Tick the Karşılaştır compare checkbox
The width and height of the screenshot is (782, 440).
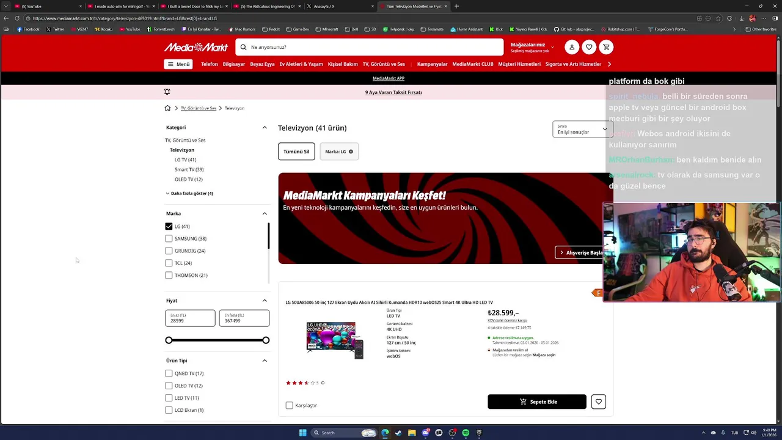(x=290, y=405)
